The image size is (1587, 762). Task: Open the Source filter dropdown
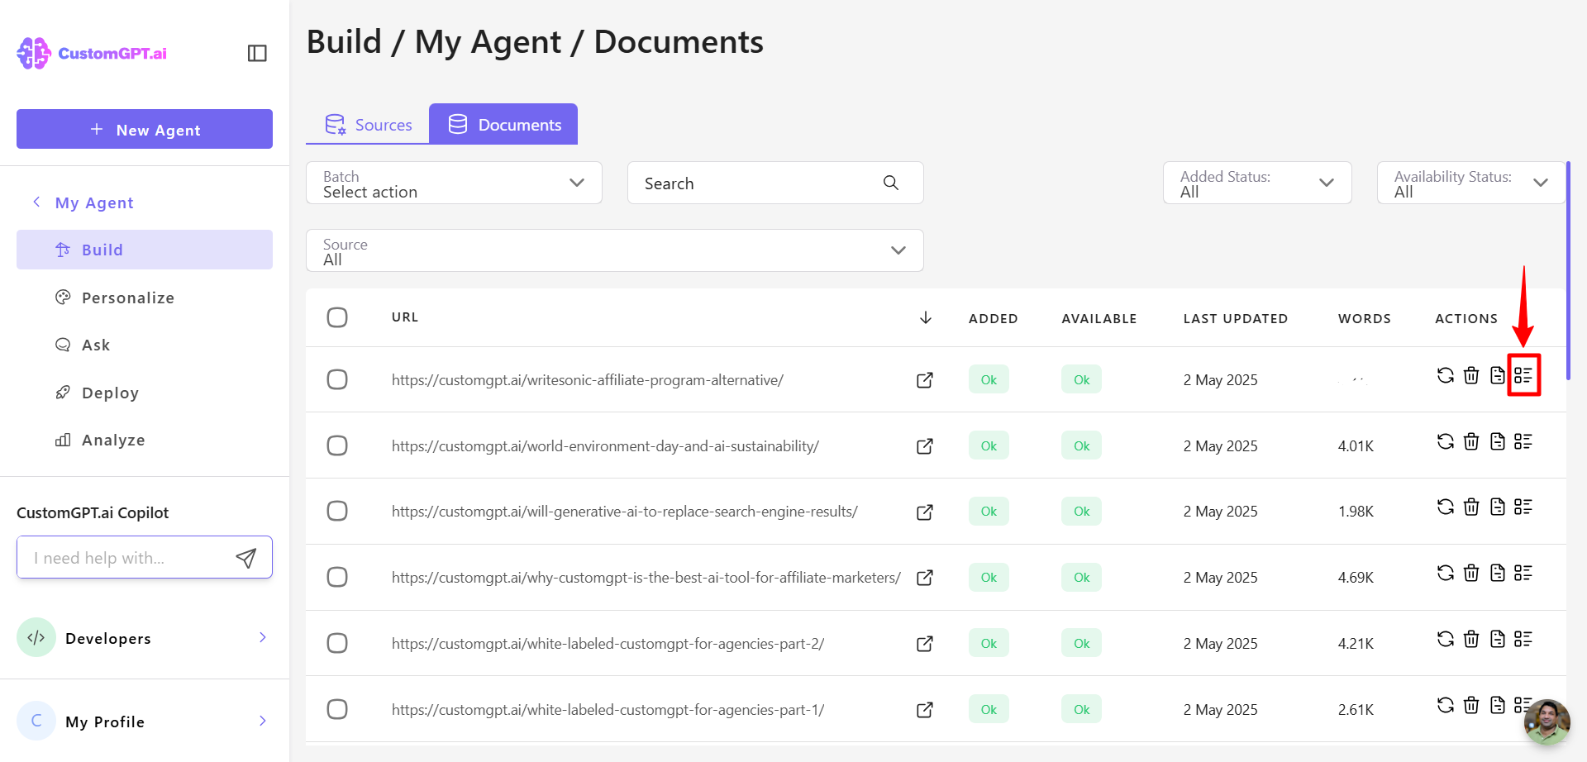point(615,250)
